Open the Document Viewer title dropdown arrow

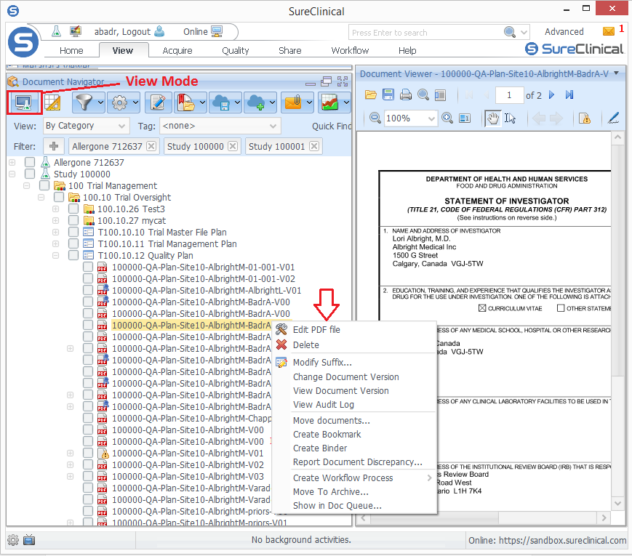(616, 73)
